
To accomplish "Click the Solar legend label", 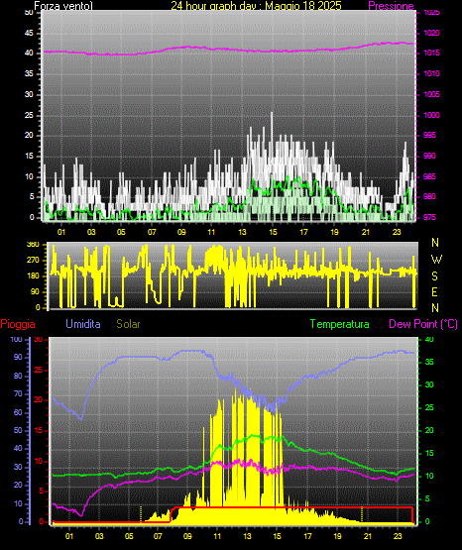I will click(129, 324).
